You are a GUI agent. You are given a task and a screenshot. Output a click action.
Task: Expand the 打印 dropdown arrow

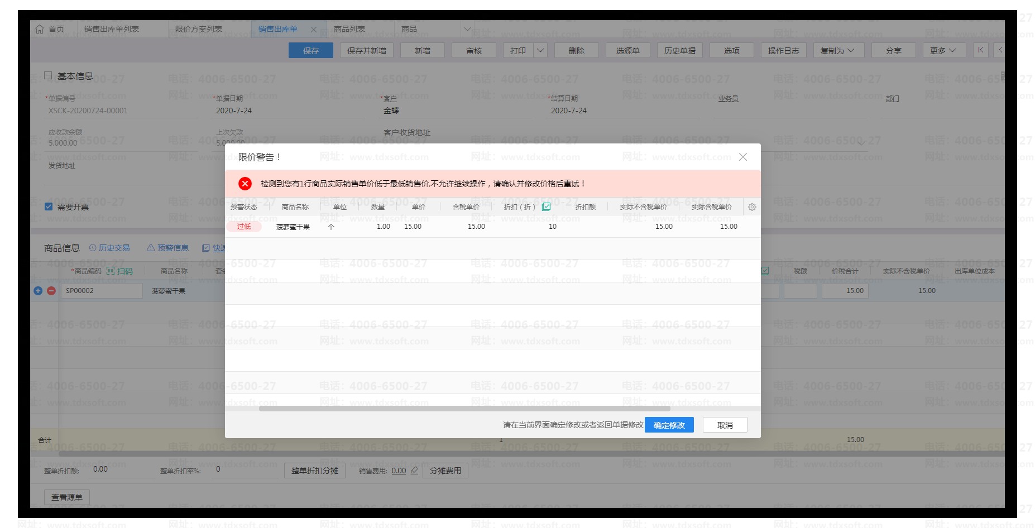[540, 50]
